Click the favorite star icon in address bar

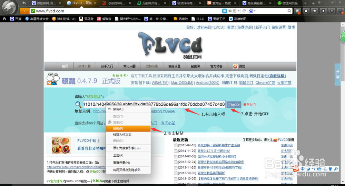coord(230,11)
